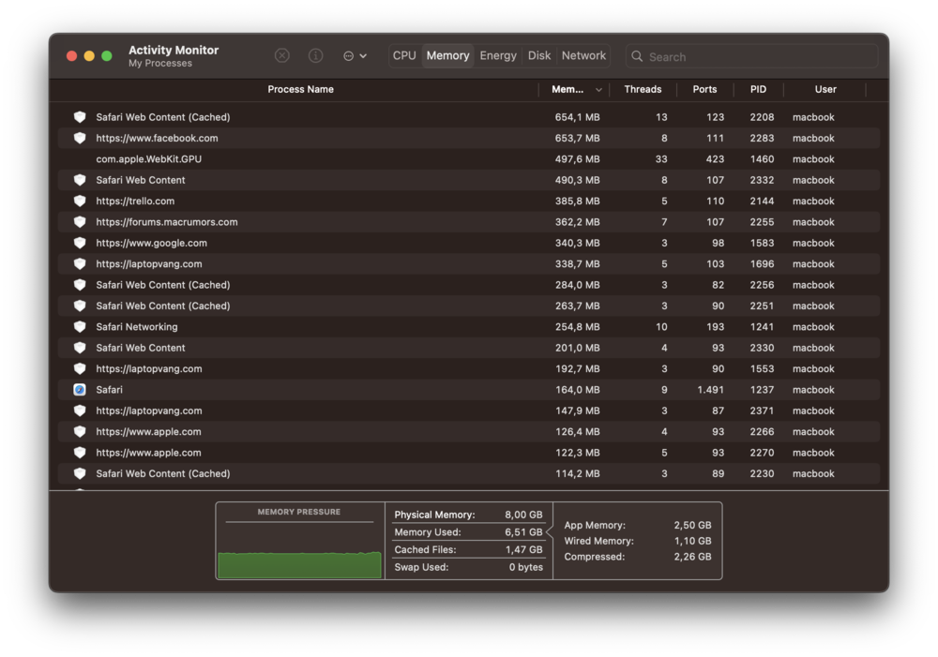Click the stop process X icon

pos(281,55)
